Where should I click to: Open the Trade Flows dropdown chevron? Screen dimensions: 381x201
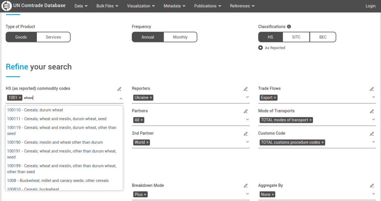click(374, 98)
